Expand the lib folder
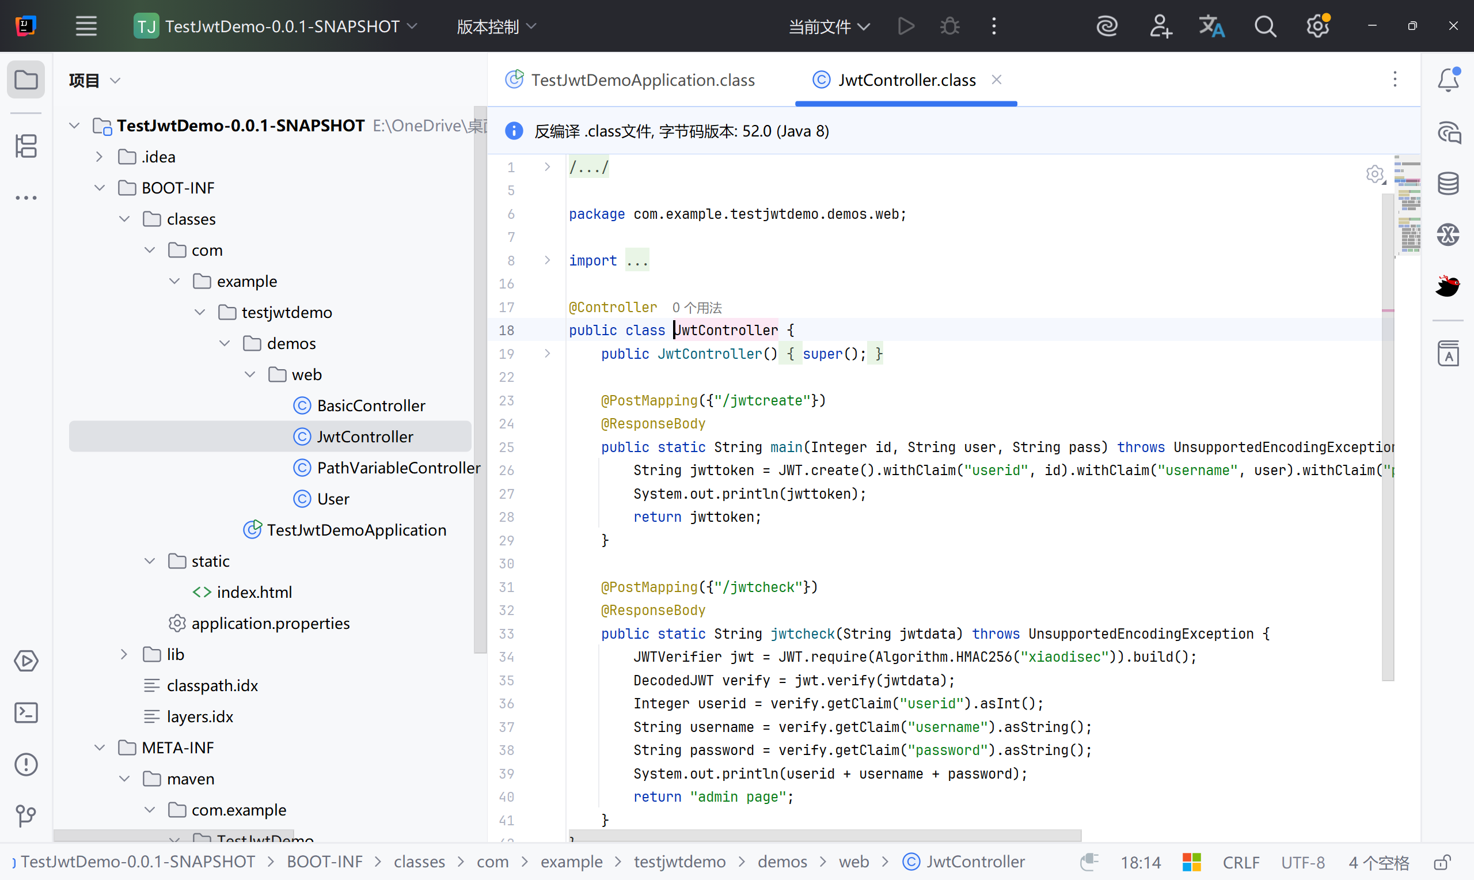This screenshot has width=1474, height=880. [x=124, y=654]
